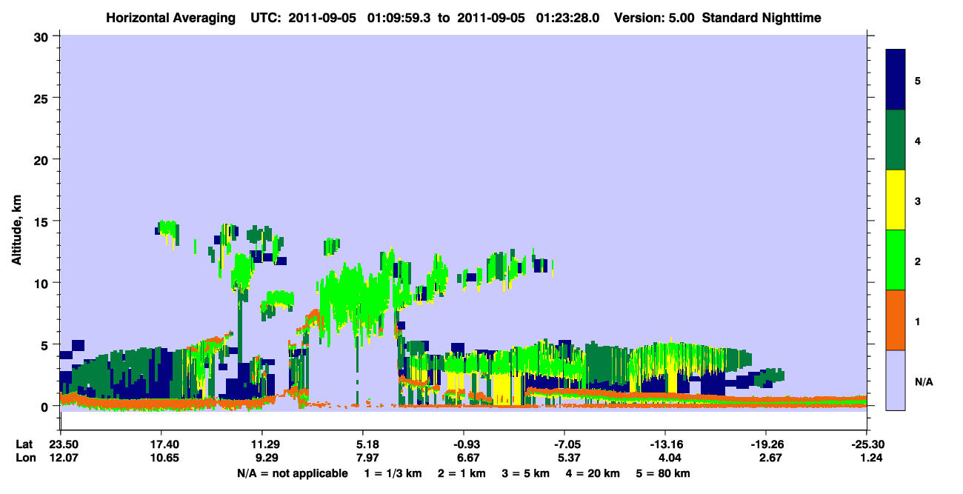This screenshot has height=494, width=963.
Task: Click the 'N/A = not applicable' legend text
Action: coord(293,473)
